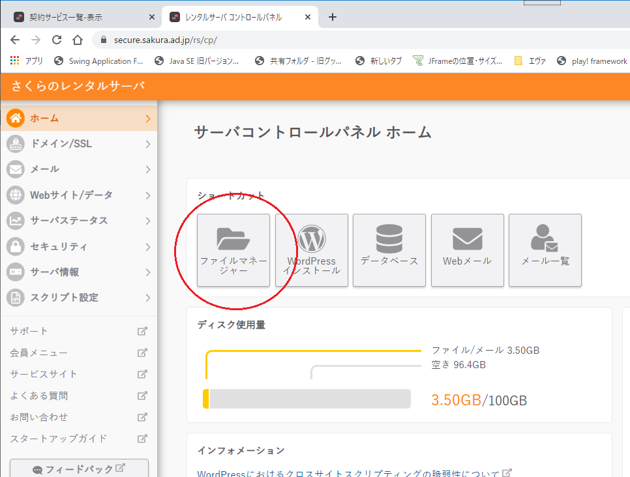Screen dimensions: 630x477
Task: Expand the ドメイン/SSL chevron
Action: [148, 144]
